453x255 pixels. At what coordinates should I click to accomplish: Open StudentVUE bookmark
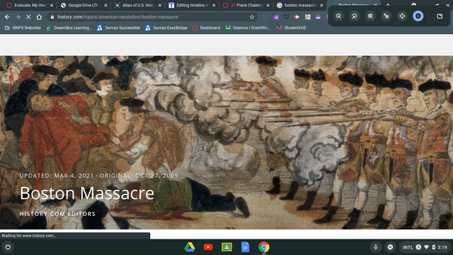point(291,28)
